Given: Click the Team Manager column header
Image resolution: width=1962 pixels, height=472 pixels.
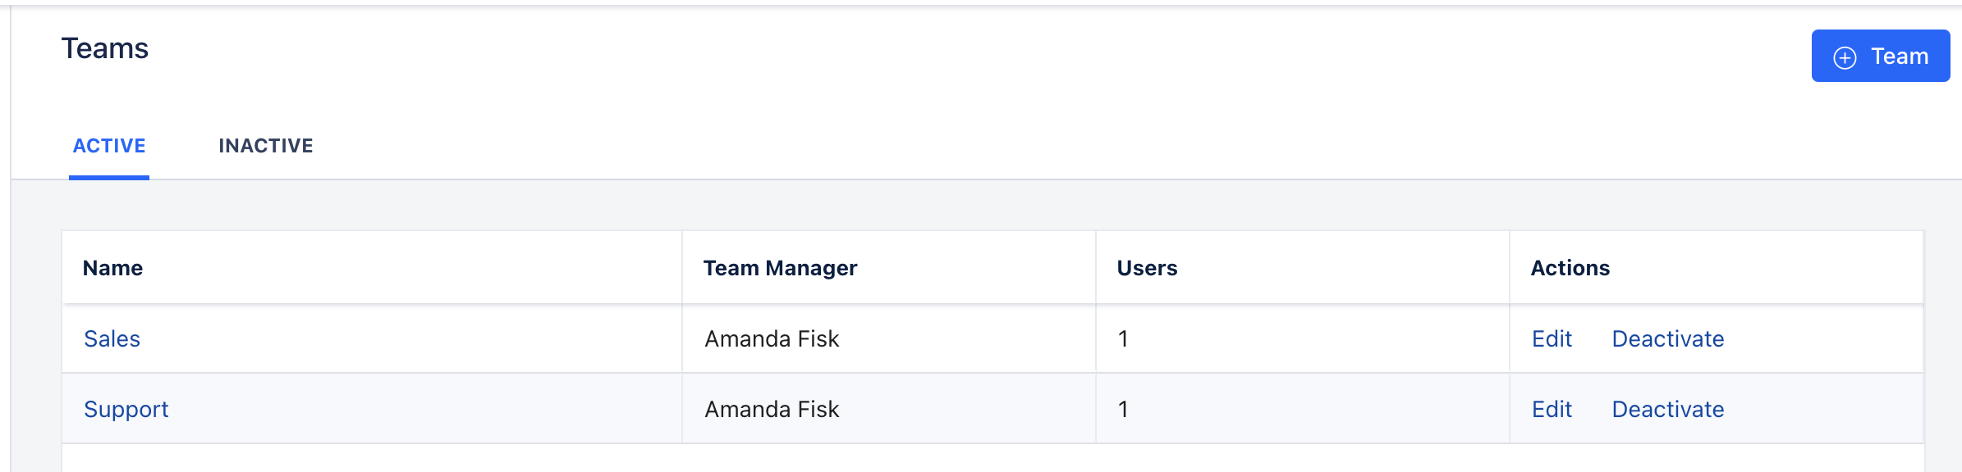Looking at the screenshot, I should point(780,268).
